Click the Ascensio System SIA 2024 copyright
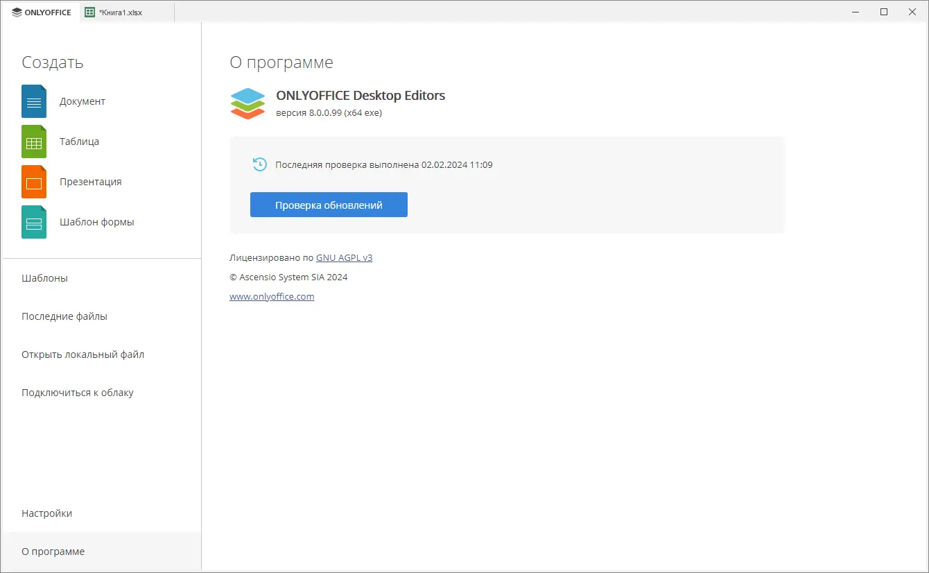This screenshot has width=929, height=573. [x=288, y=277]
